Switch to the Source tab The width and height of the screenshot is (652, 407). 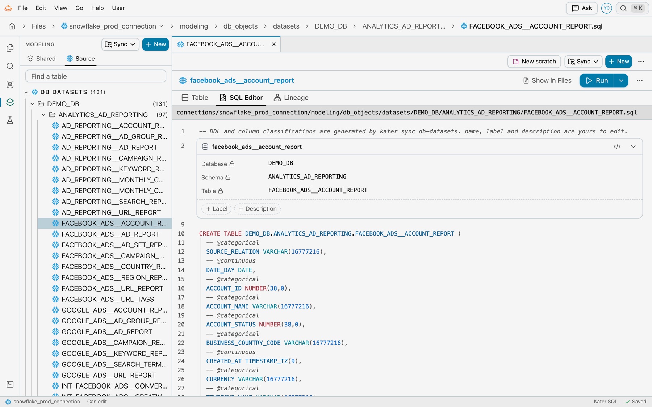80,59
